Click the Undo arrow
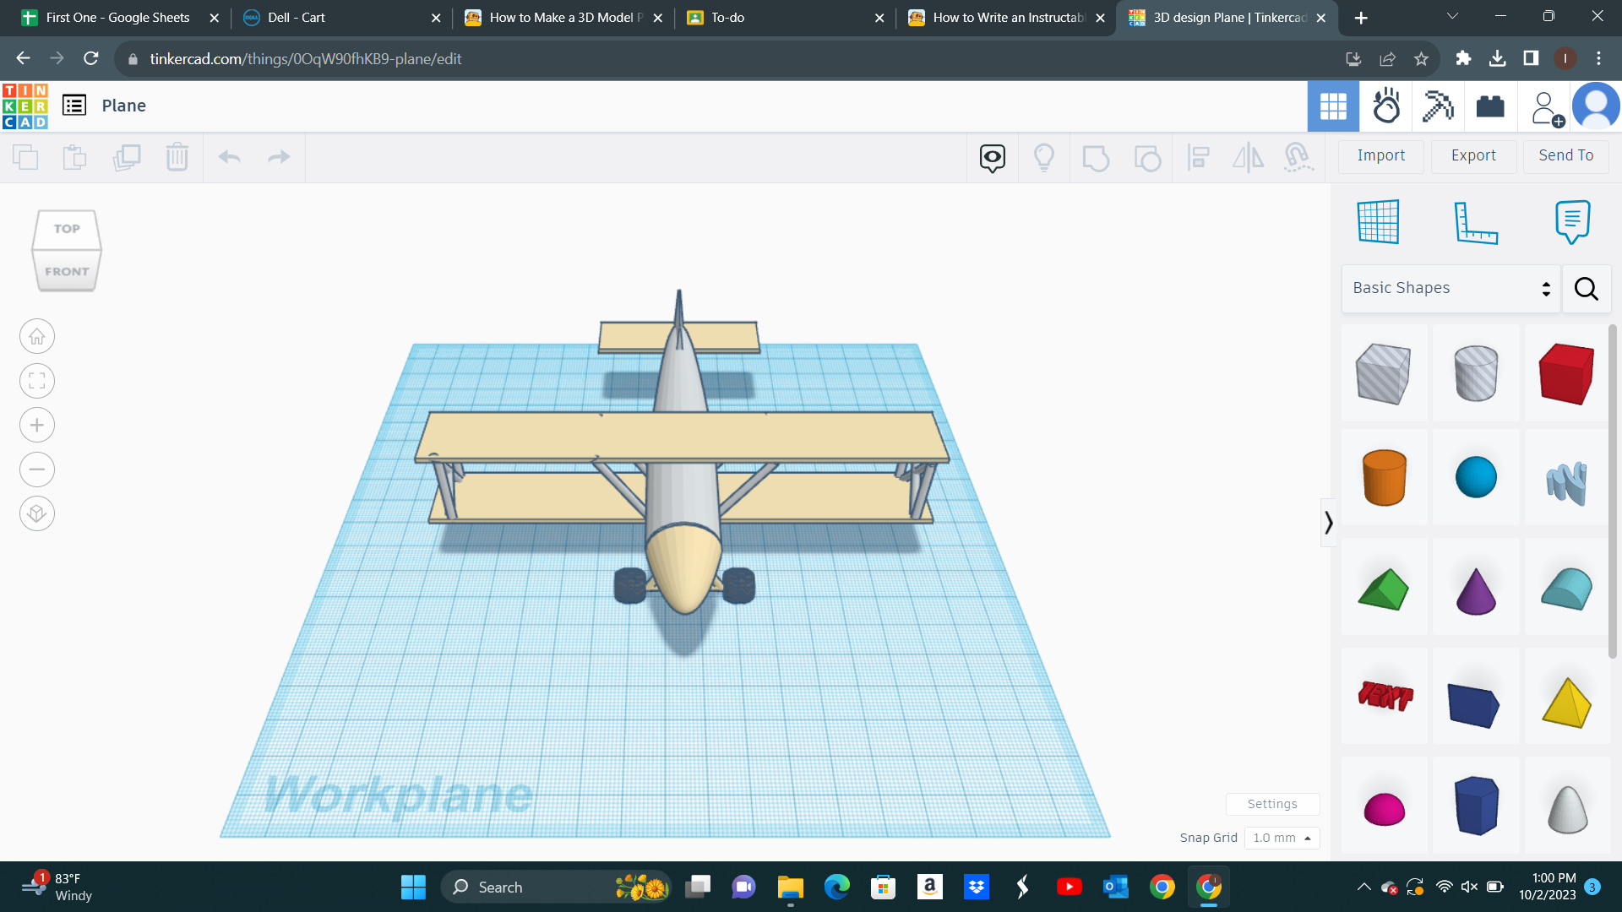The height and width of the screenshot is (912, 1622). pos(230,157)
